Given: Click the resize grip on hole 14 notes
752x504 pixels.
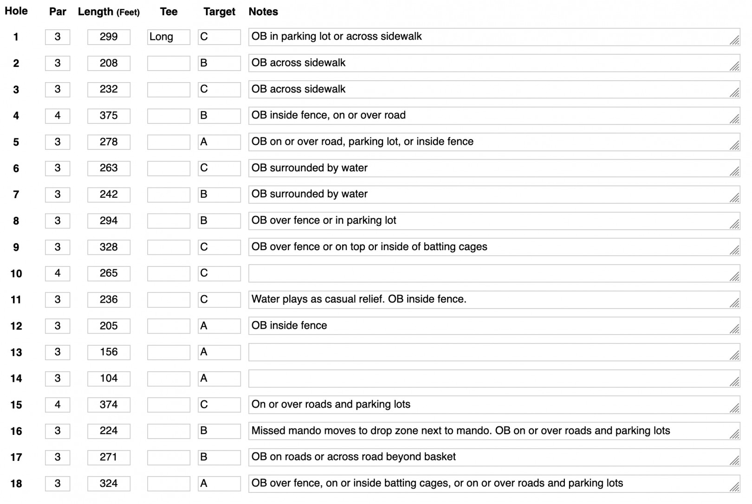Looking at the screenshot, I should coord(734,382).
